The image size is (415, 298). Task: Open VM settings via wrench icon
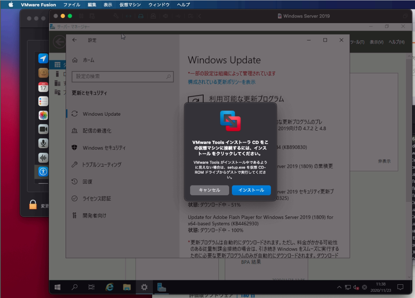[116, 16]
